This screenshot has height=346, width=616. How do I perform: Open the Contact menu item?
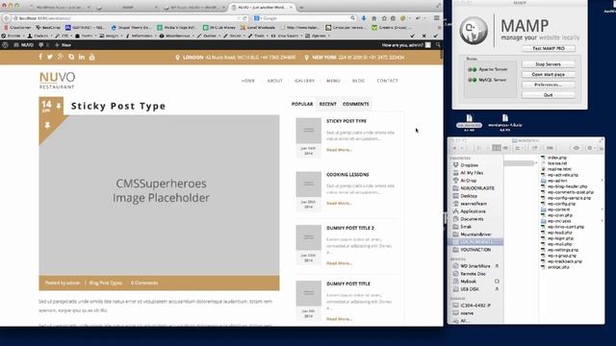point(387,81)
